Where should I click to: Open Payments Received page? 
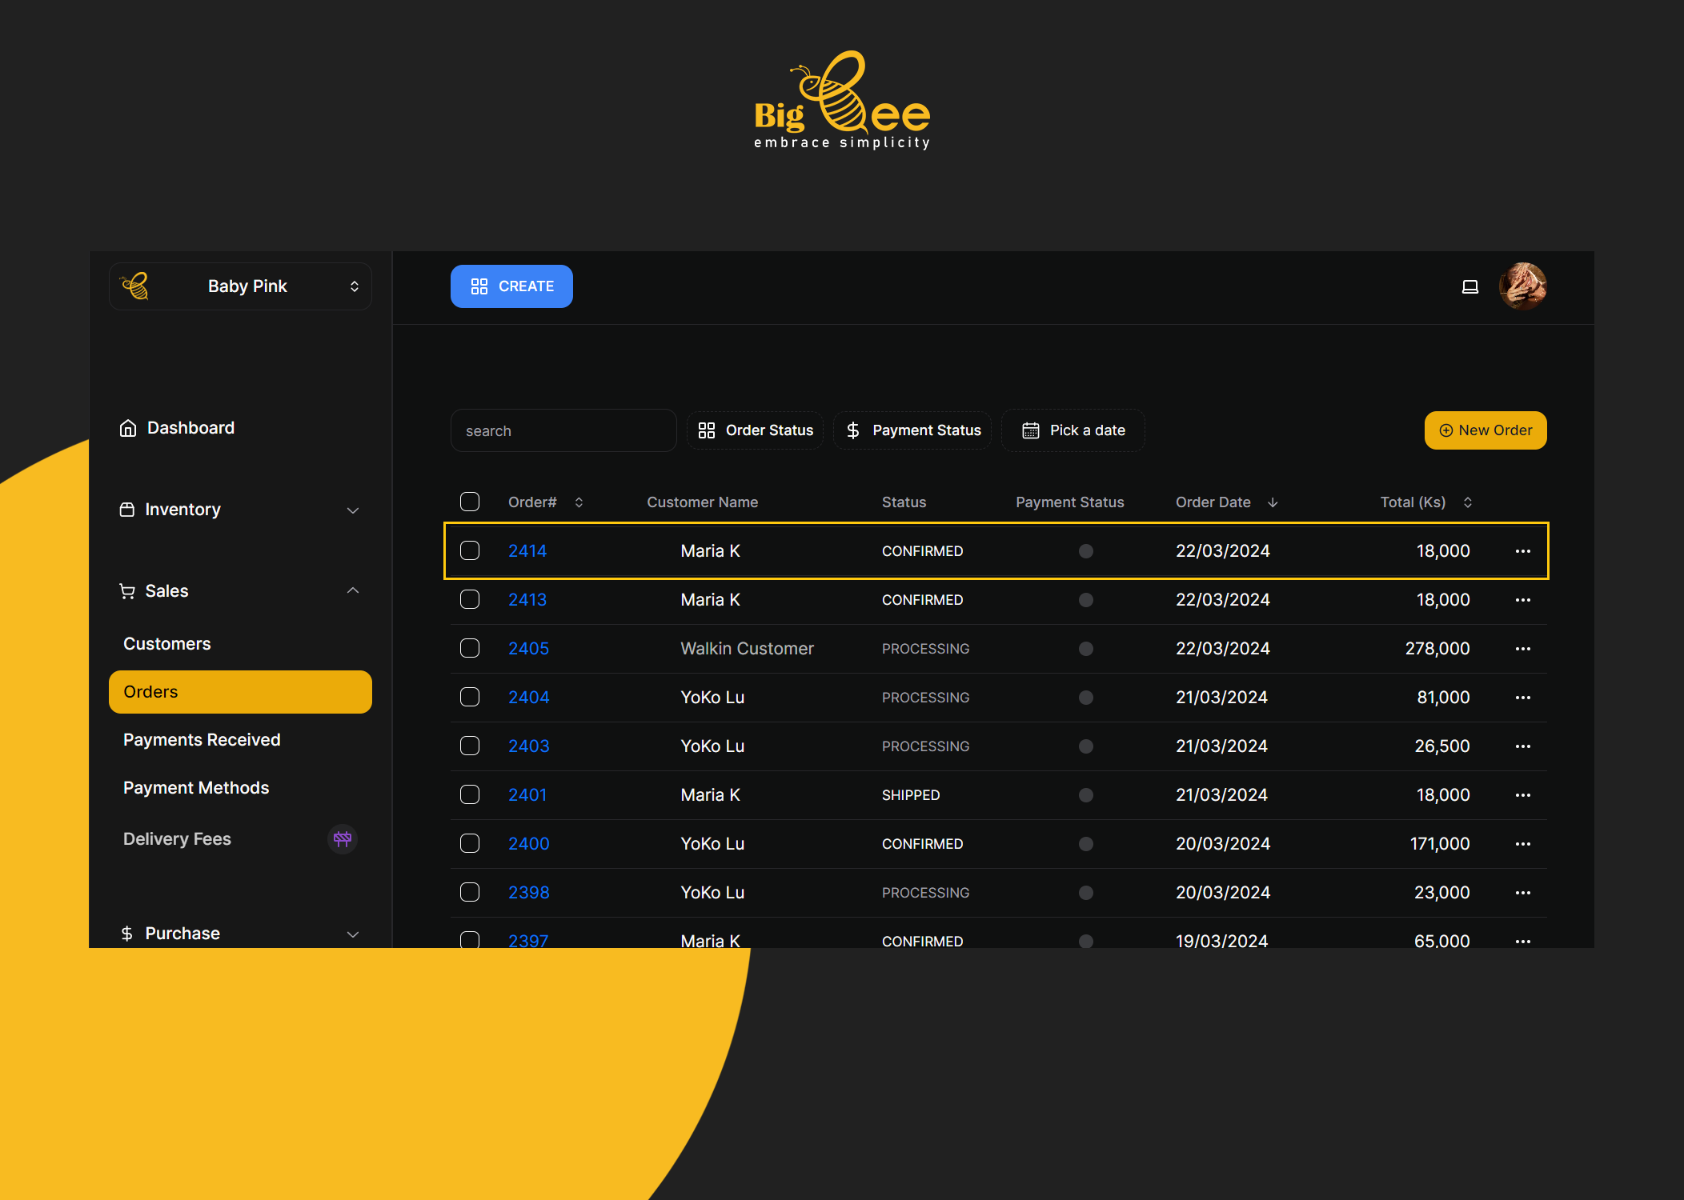202,740
